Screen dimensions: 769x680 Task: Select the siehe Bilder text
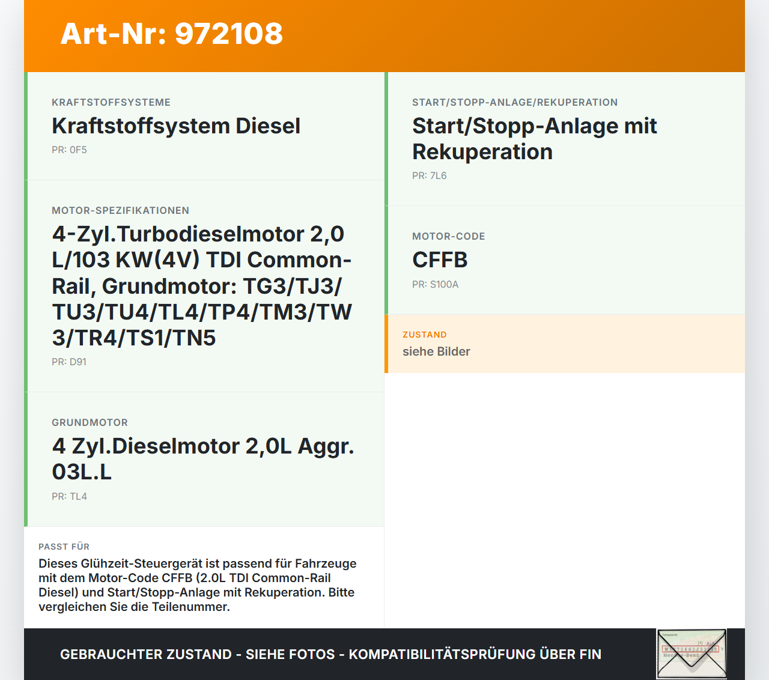436,351
